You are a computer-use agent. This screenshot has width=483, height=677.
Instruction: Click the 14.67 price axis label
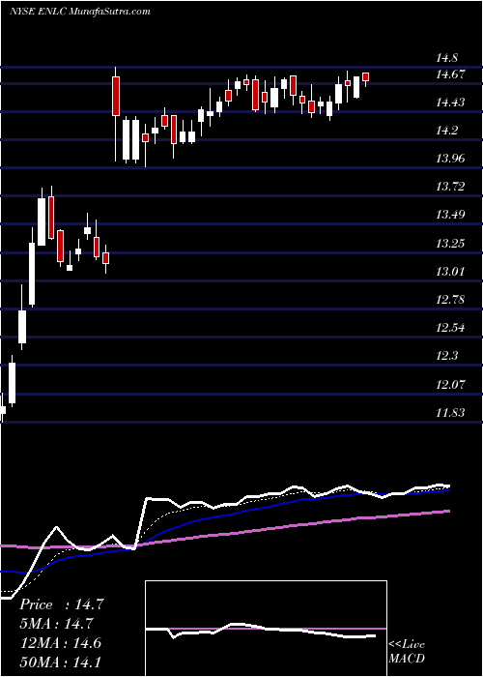pos(451,74)
